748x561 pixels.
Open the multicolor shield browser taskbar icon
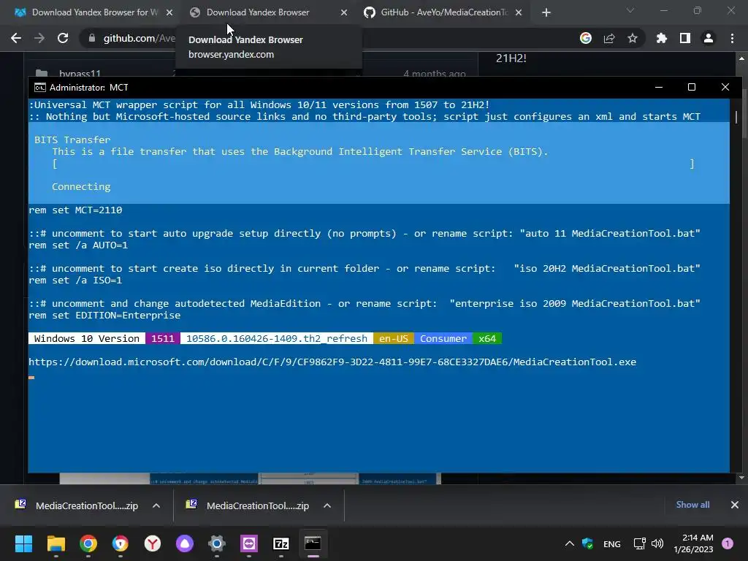[121, 543]
